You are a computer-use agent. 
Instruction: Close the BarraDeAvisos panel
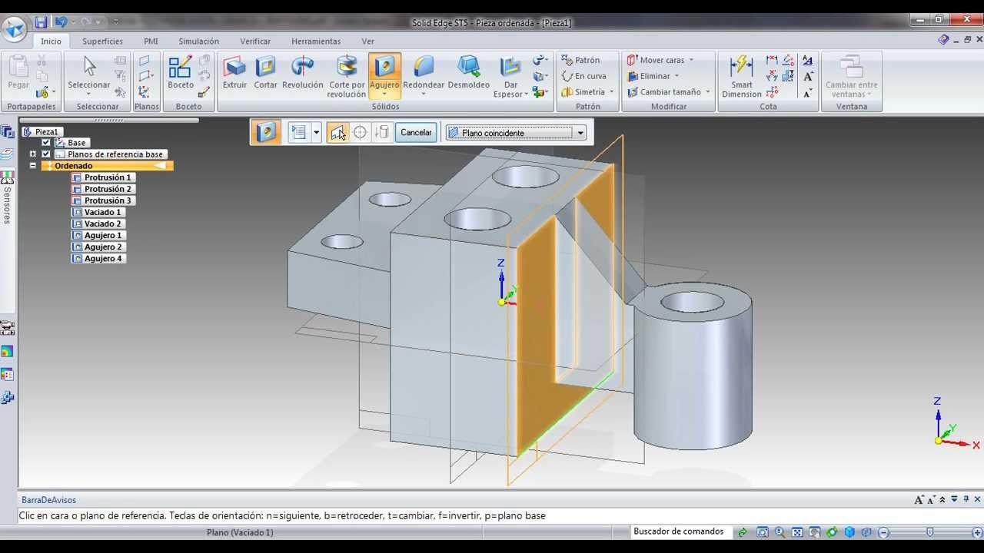[977, 500]
